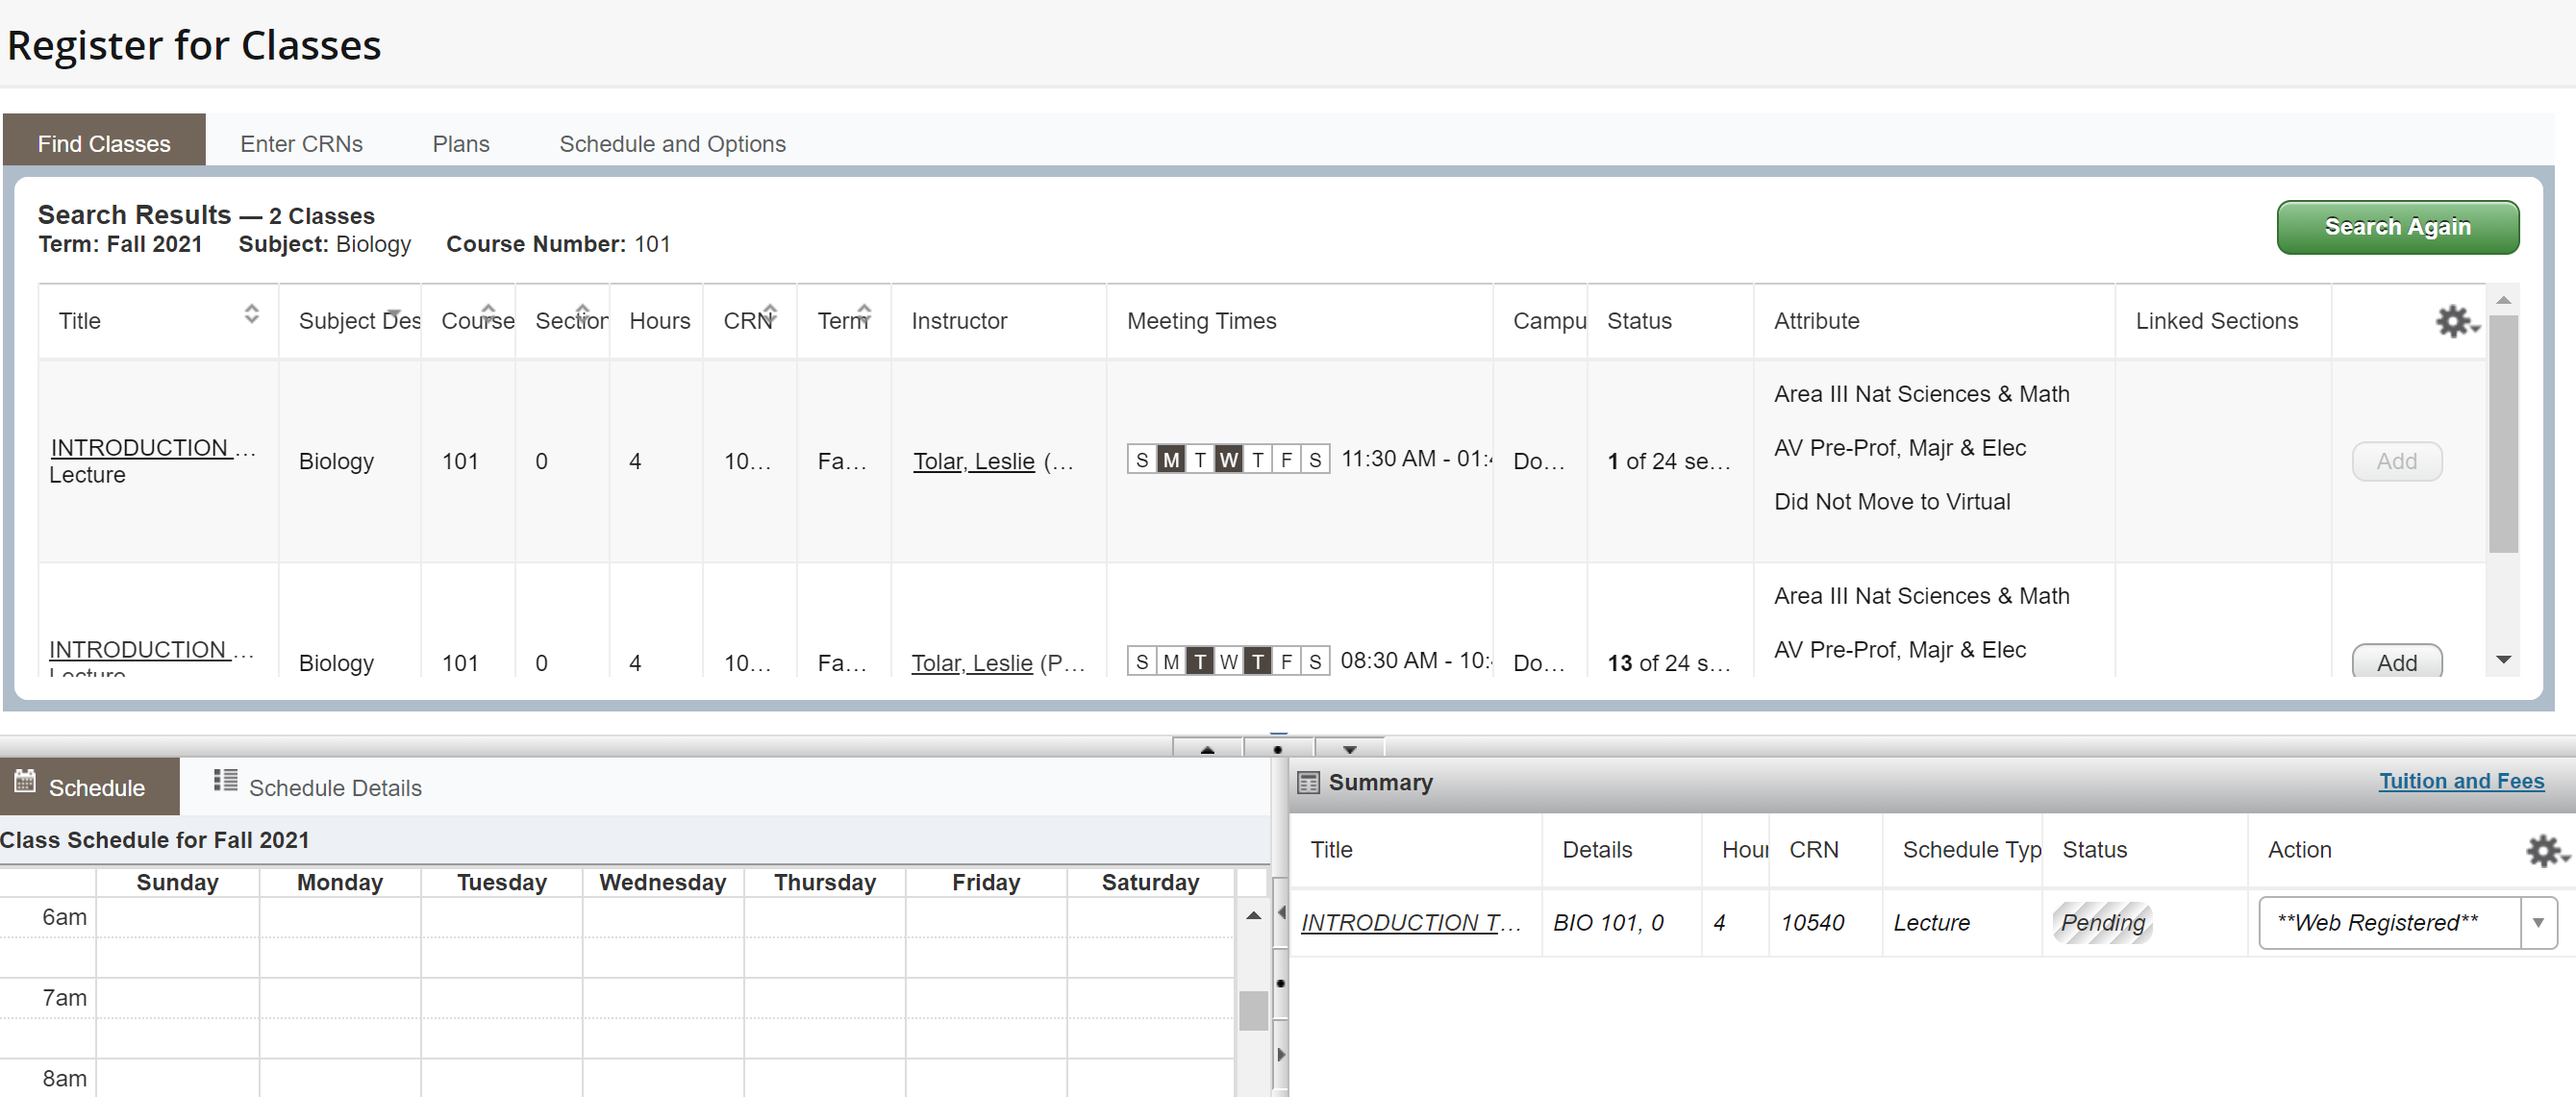Click the results scrollbar down arrow
The height and width of the screenshot is (1097, 2576).
[2503, 659]
